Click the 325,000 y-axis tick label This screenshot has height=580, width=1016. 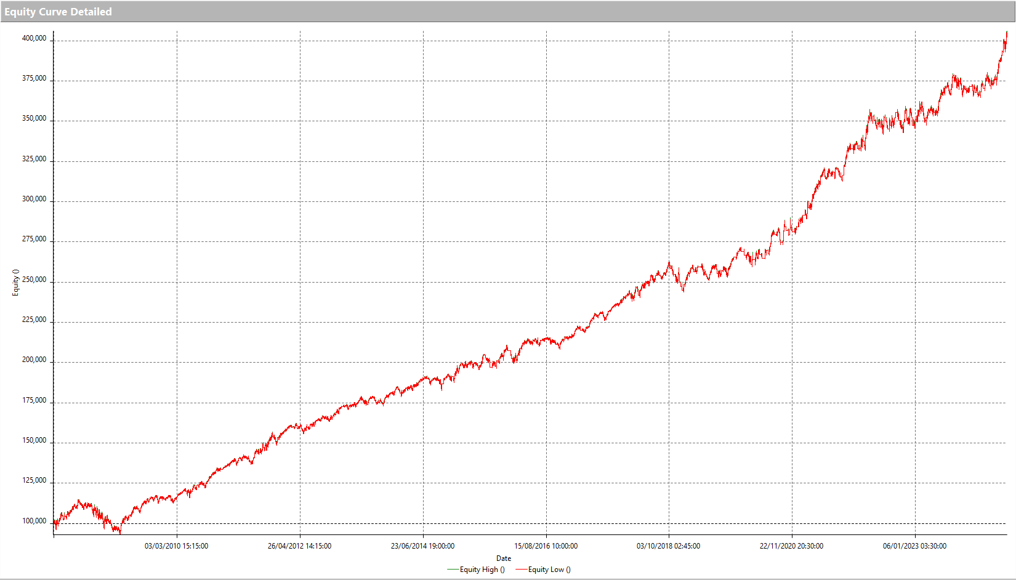coord(34,159)
